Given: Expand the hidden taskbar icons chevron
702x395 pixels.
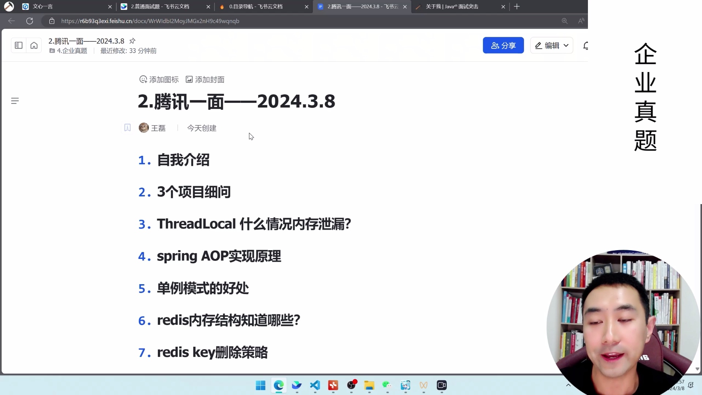Looking at the screenshot, I should (x=569, y=385).
